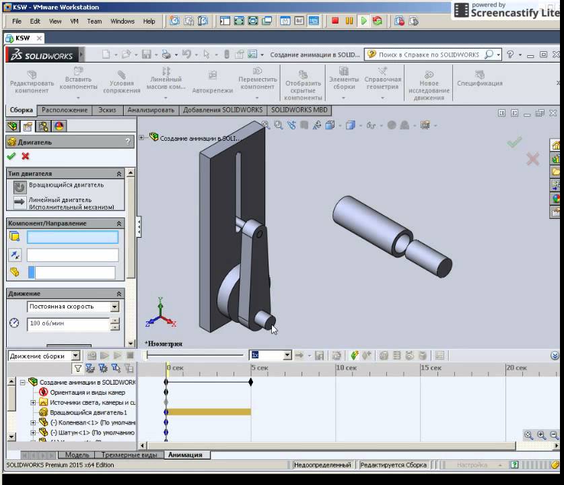Stop the animation playback
The width and height of the screenshot is (564, 485).
point(130,356)
